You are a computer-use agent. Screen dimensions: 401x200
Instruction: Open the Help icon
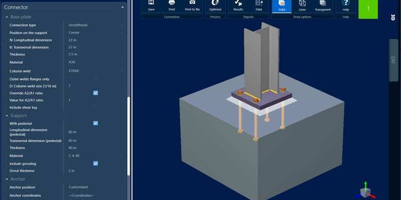pos(345,3)
